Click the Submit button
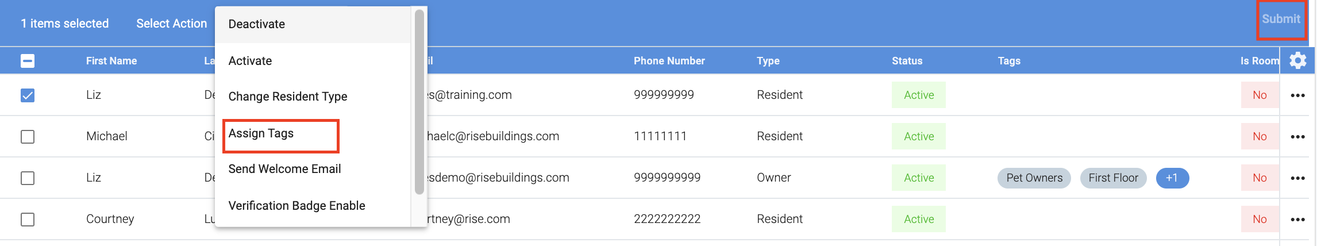Image resolution: width=1317 pixels, height=246 pixels. (1281, 19)
